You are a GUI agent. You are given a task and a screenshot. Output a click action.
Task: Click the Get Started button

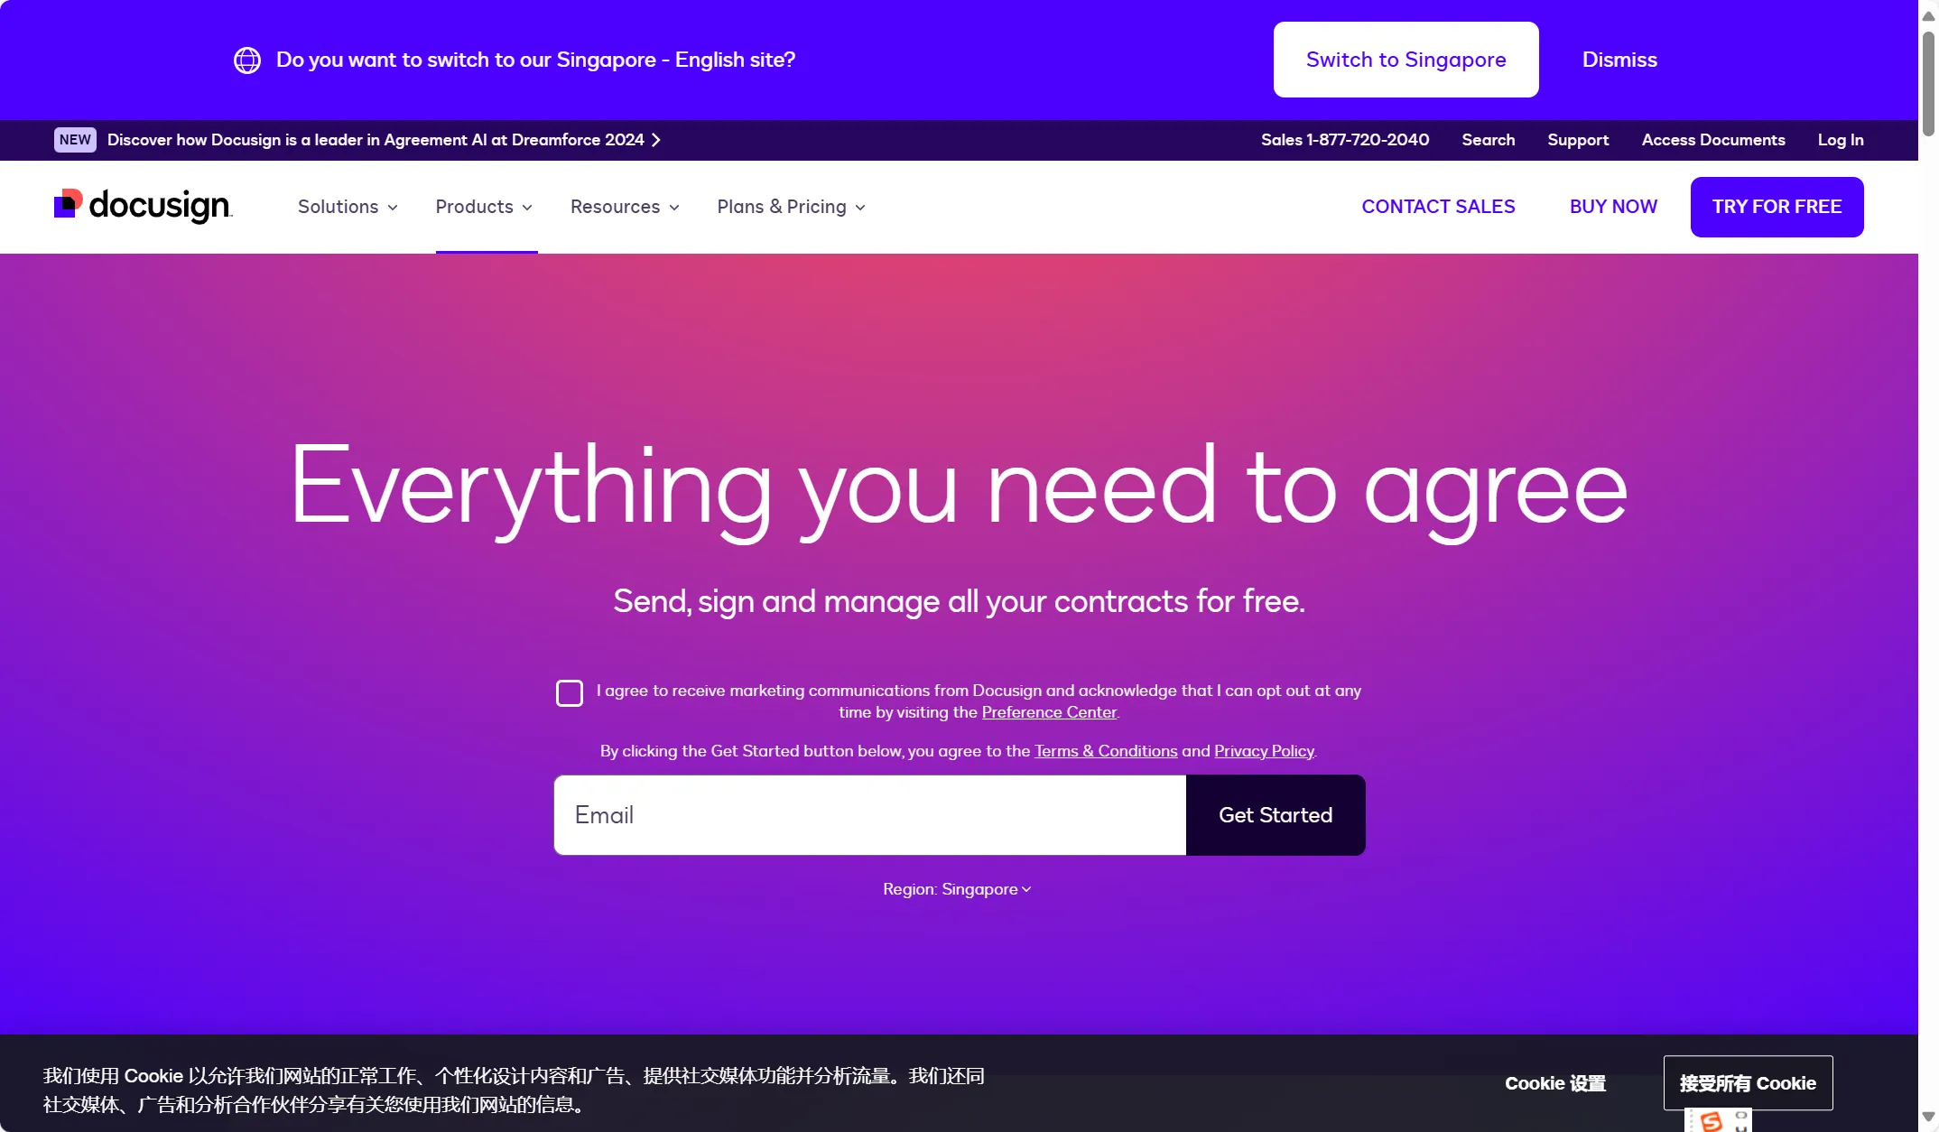click(1275, 815)
